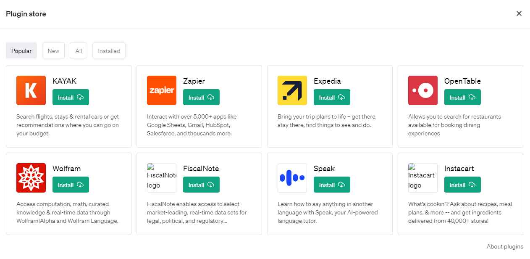Open the About plugins link
This screenshot has height=259, width=530.
(x=505, y=246)
